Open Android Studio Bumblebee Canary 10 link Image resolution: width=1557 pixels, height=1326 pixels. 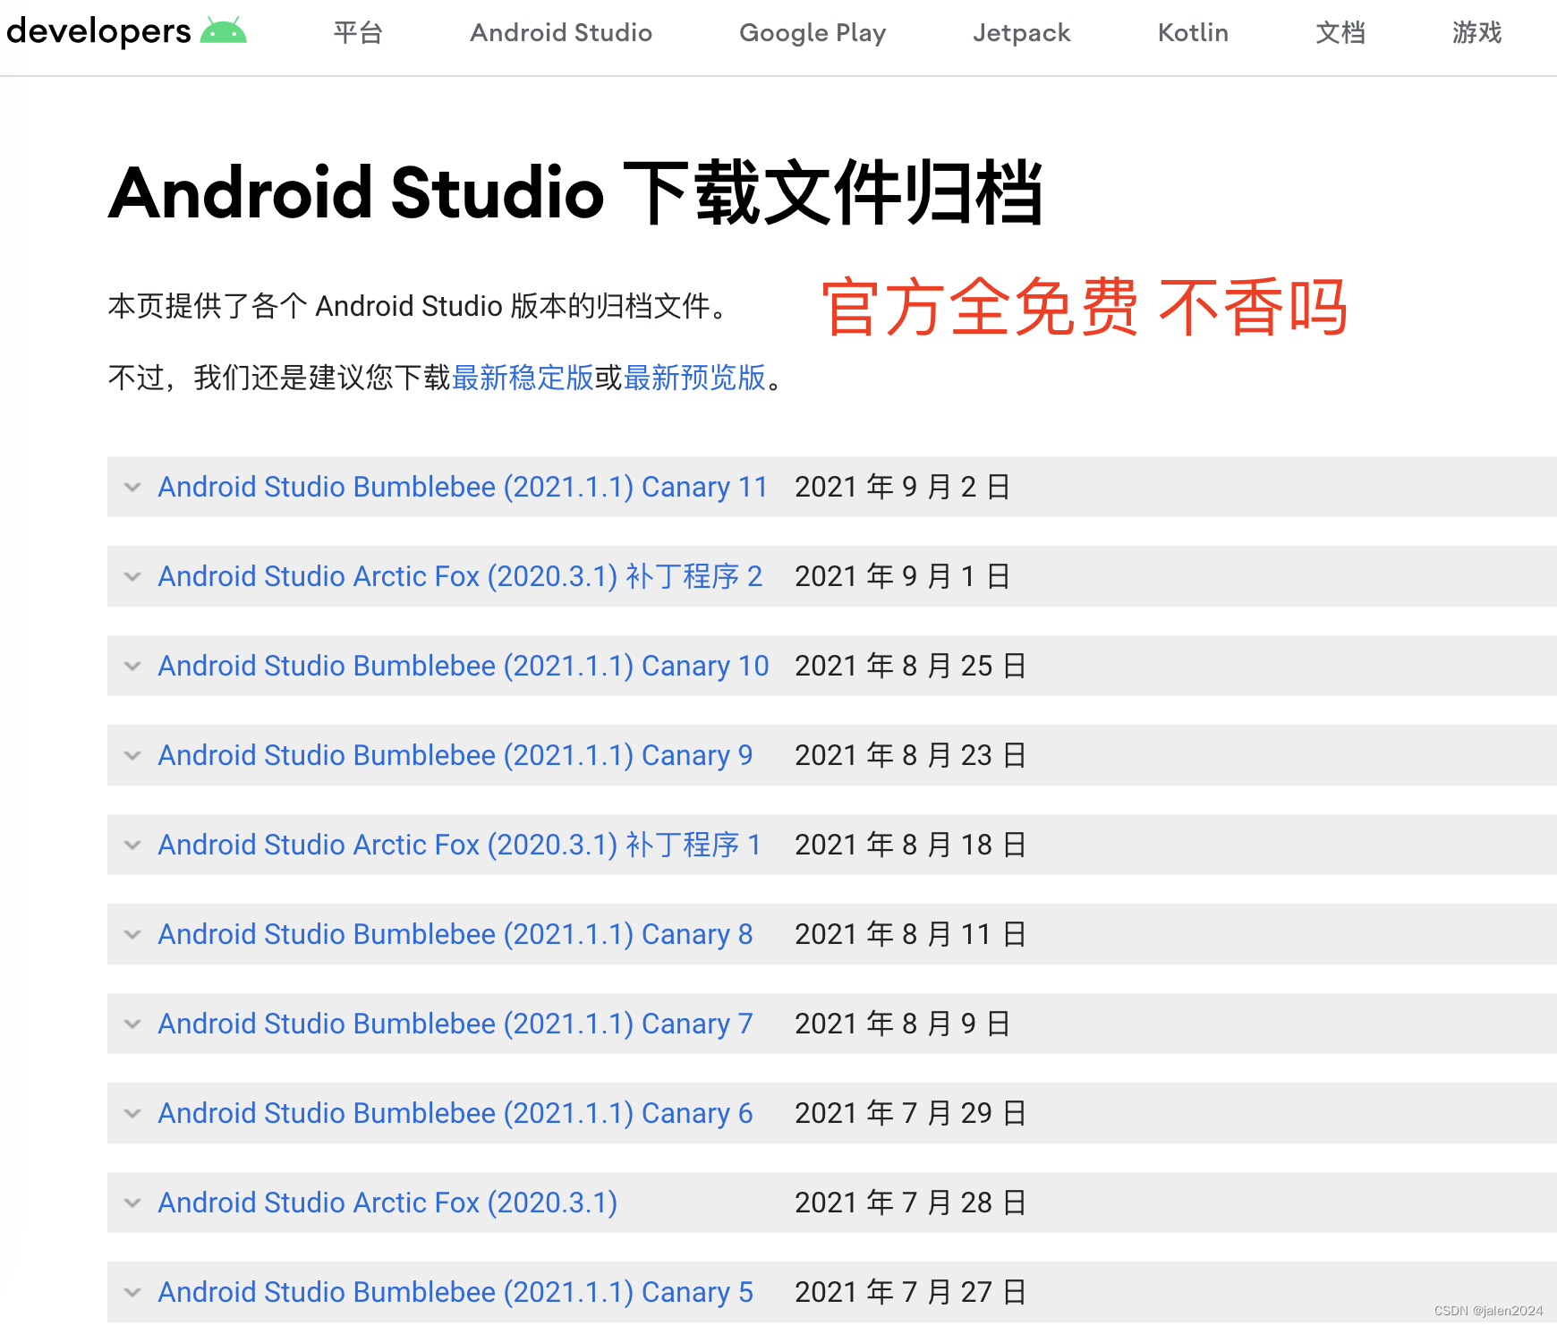pos(464,666)
